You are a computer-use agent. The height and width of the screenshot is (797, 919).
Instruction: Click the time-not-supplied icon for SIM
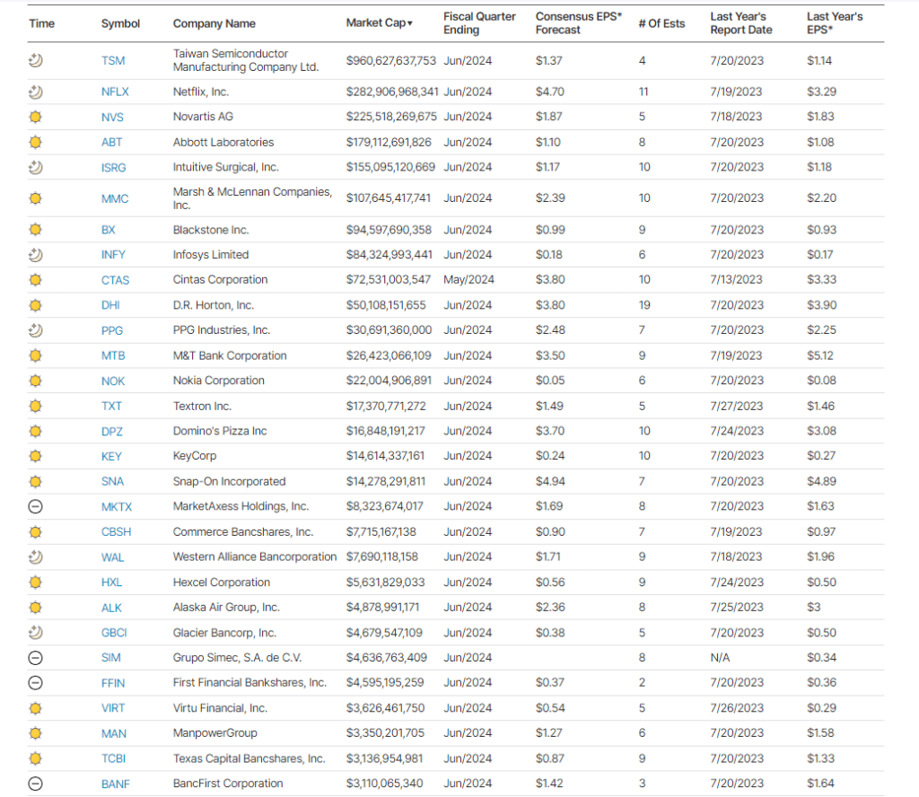35,658
